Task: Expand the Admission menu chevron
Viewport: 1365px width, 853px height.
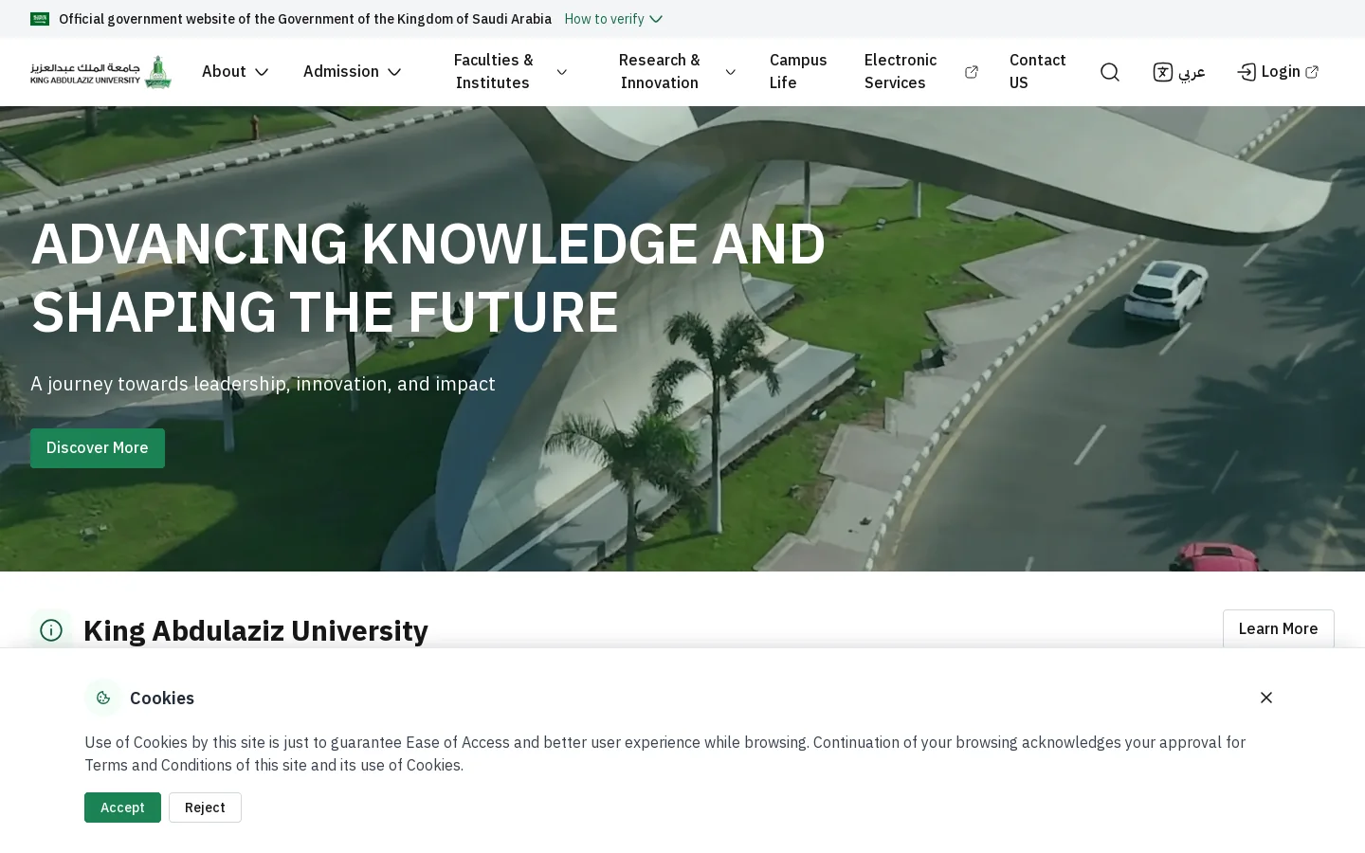Action: pyautogui.click(x=394, y=72)
